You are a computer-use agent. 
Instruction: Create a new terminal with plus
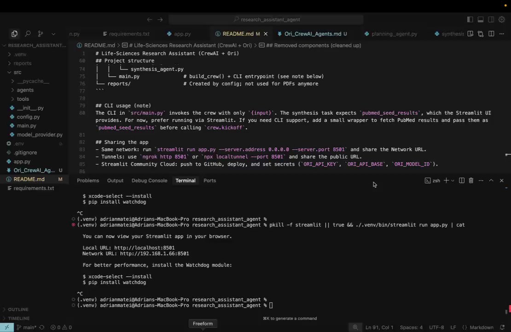pyautogui.click(x=446, y=181)
